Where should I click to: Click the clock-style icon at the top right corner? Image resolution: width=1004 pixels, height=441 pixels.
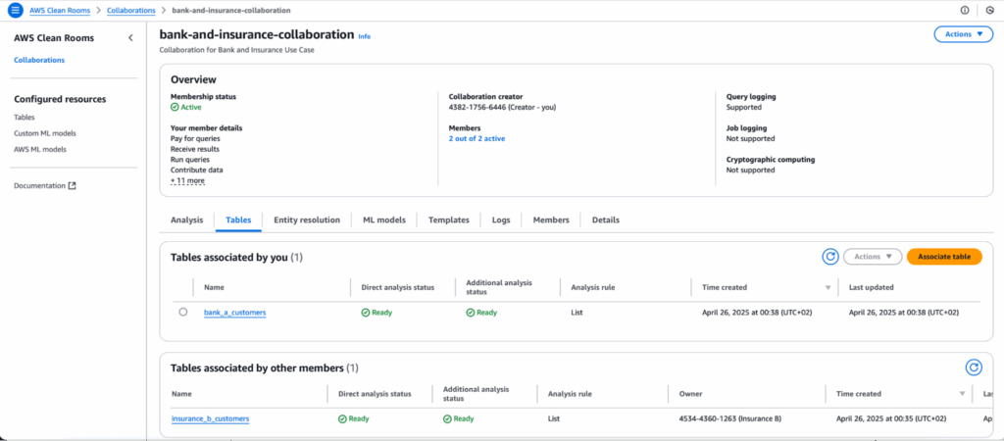(x=990, y=10)
